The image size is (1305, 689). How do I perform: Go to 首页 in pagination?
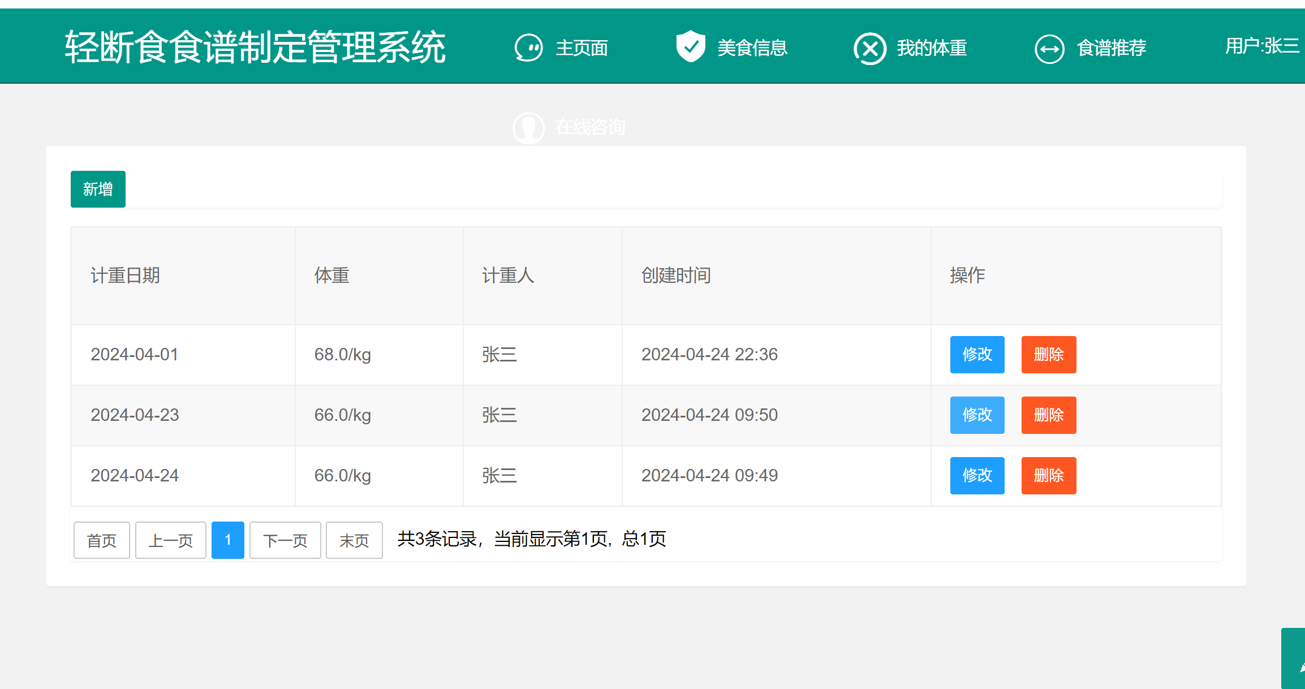102,540
